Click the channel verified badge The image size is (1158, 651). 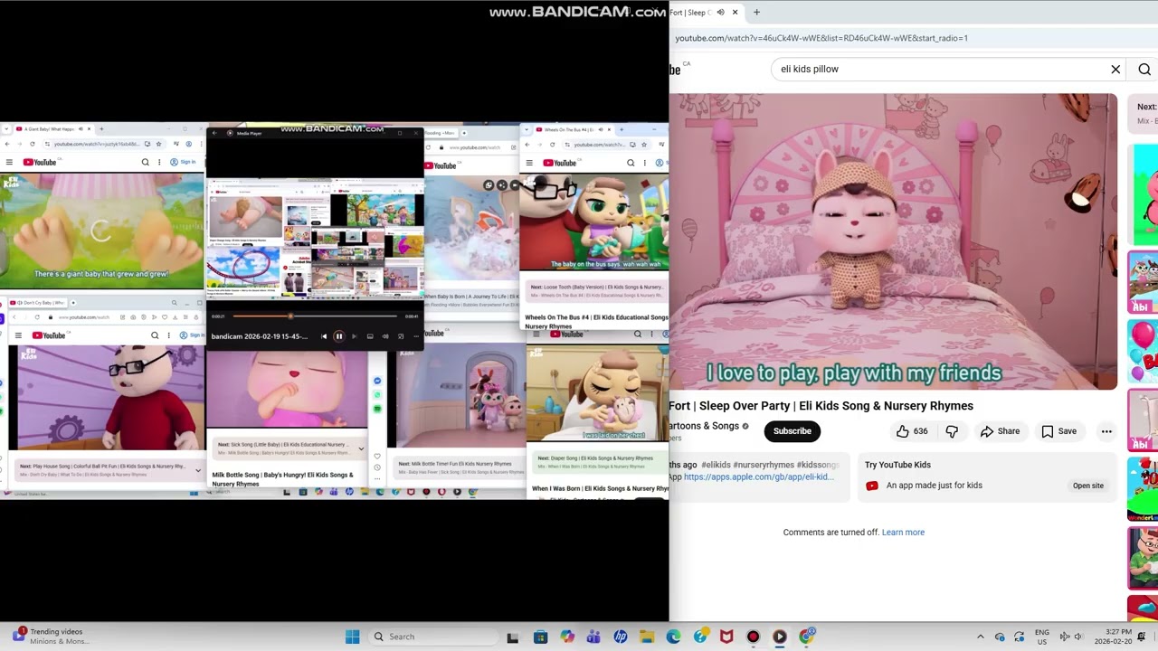pos(745,426)
